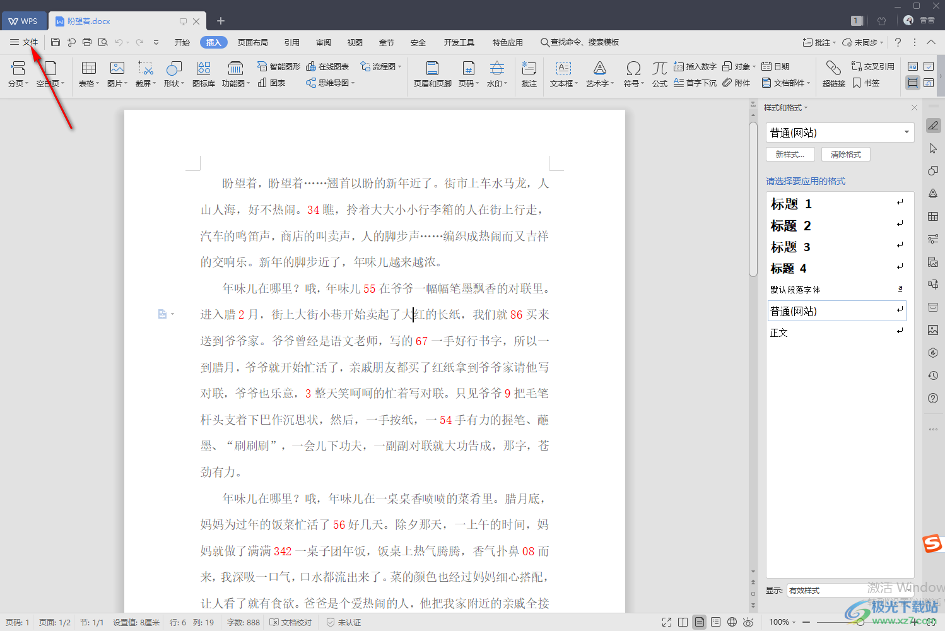Switch to the 页面布局 tab
The height and width of the screenshot is (631, 945).
(253, 42)
